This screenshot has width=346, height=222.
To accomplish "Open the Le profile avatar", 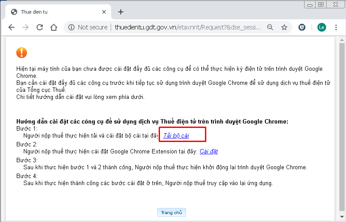I will (x=321, y=27).
